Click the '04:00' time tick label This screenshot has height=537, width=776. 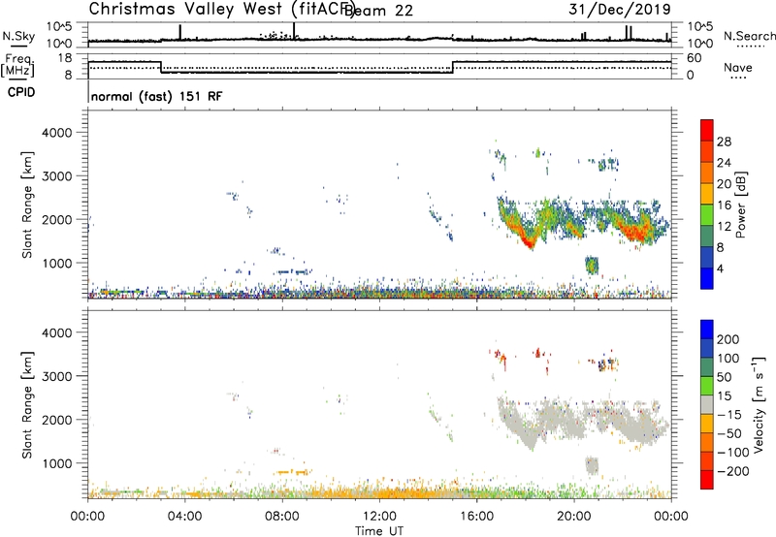coord(184,517)
